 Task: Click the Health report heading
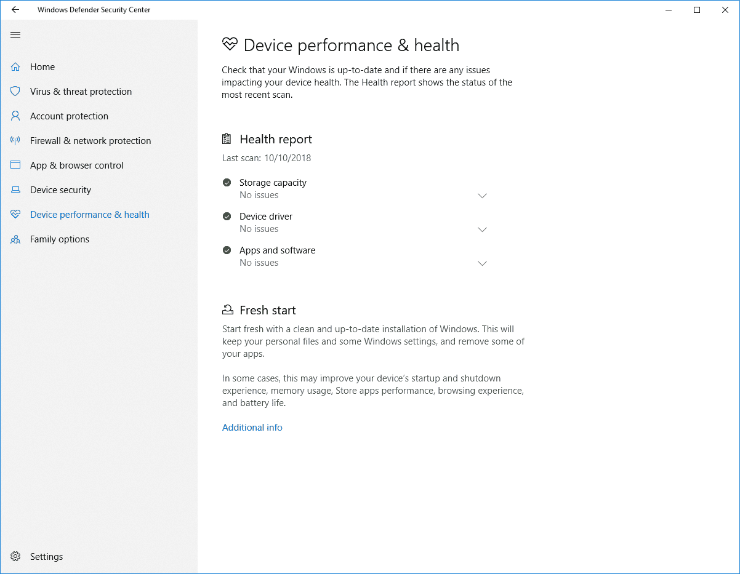tap(276, 139)
